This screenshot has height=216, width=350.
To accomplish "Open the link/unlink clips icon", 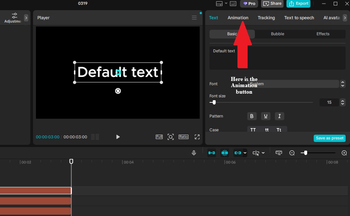I will (x=238, y=152).
